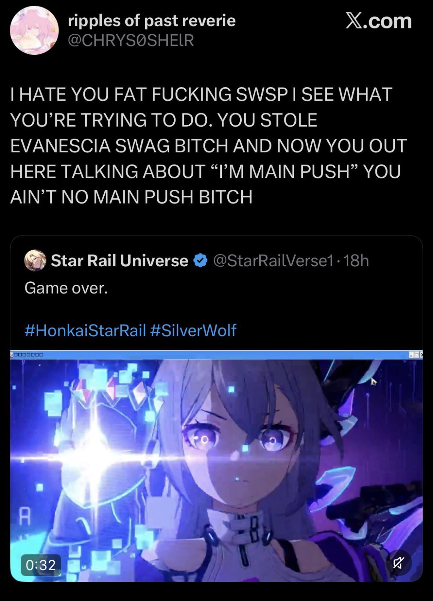
Task: Open the Star Rail Universe account name
Action: pyautogui.click(x=119, y=260)
